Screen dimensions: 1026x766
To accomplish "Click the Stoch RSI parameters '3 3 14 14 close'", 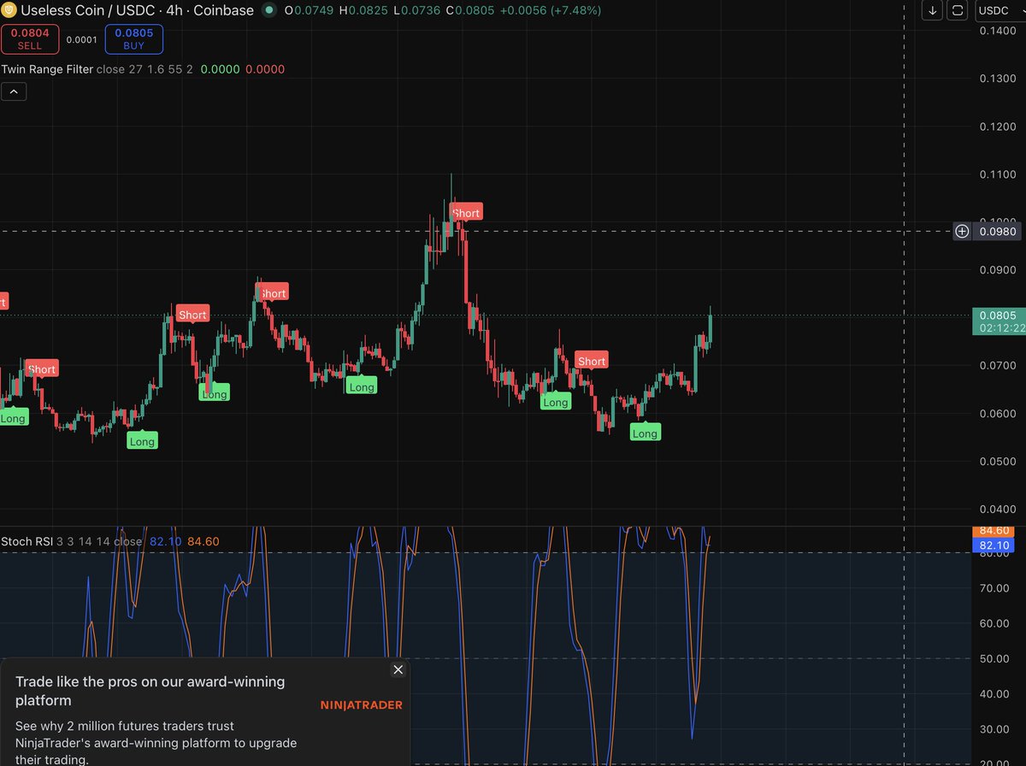I will 99,541.
